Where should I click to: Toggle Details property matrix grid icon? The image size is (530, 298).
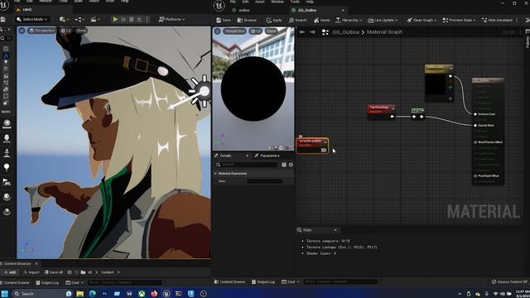[x=284, y=165]
